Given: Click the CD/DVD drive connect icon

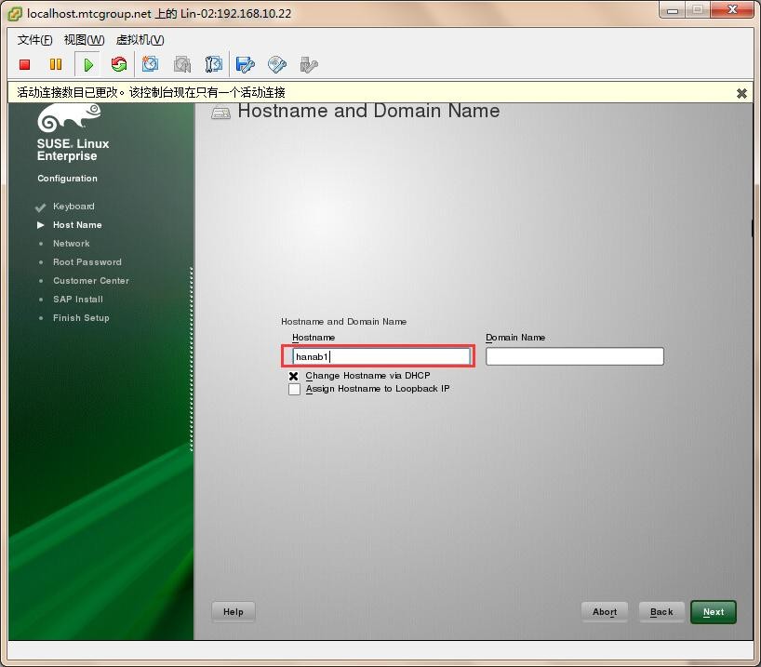Looking at the screenshot, I should 277,64.
